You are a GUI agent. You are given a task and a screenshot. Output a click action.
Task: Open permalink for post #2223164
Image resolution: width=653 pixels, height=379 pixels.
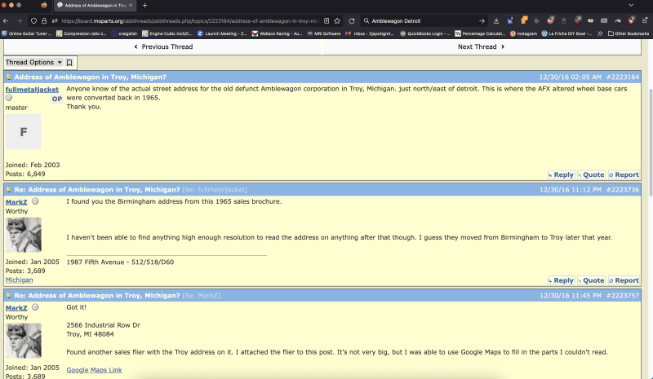pos(623,77)
